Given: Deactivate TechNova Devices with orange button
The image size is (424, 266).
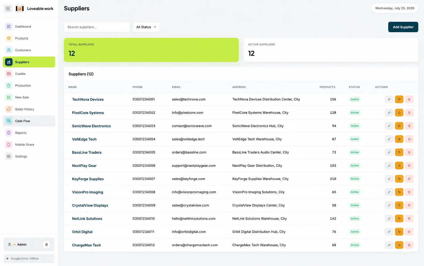Looking at the screenshot, I should [x=399, y=99].
